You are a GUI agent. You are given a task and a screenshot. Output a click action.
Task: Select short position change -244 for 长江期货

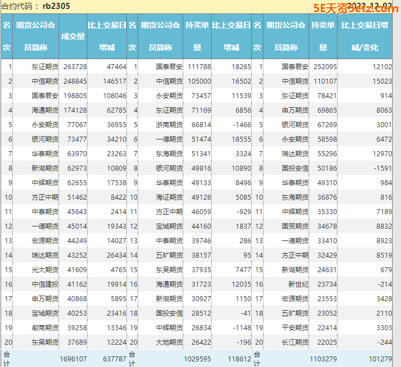tap(385, 342)
